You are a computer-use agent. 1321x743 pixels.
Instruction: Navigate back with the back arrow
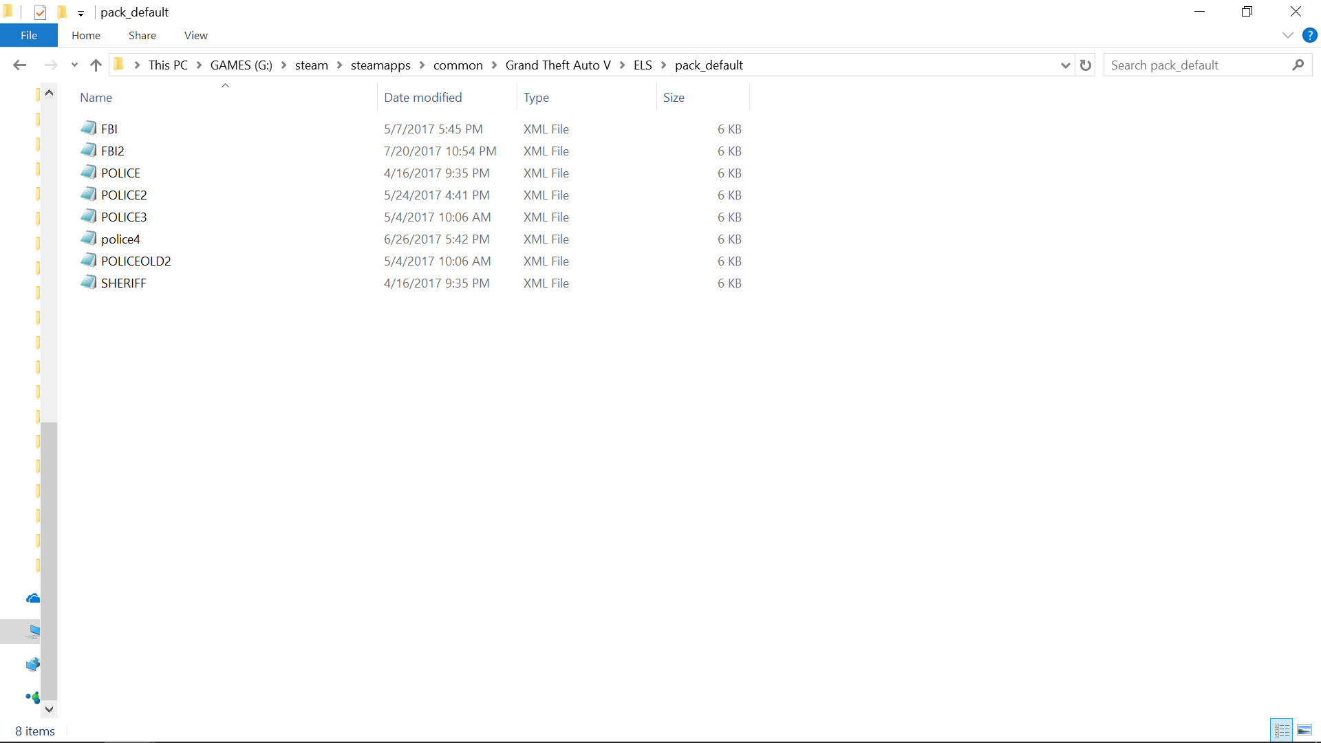click(20, 65)
